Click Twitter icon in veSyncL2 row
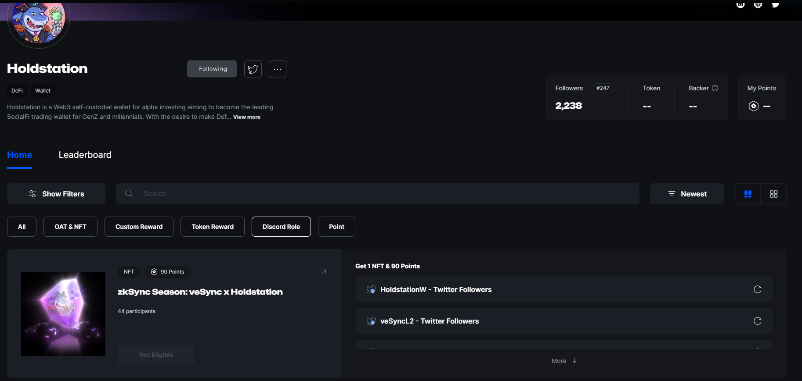This screenshot has width=802, height=381. (371, 321)
